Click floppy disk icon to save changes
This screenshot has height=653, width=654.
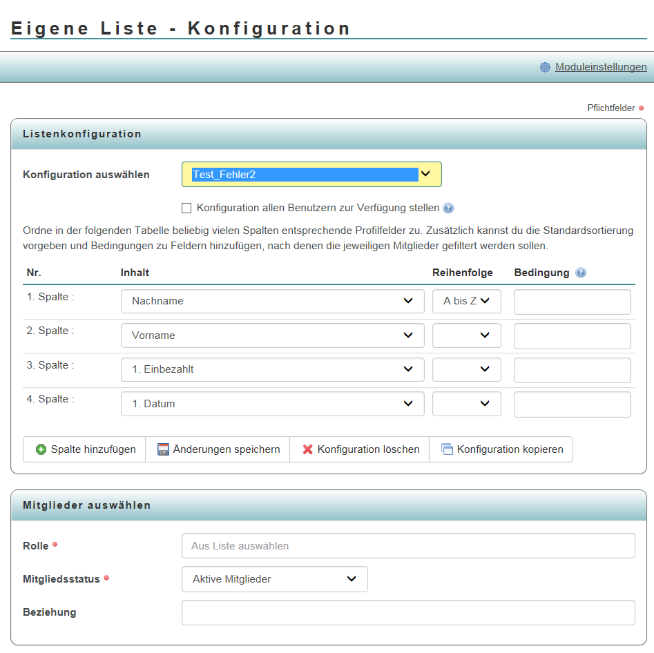click(164, 449)
